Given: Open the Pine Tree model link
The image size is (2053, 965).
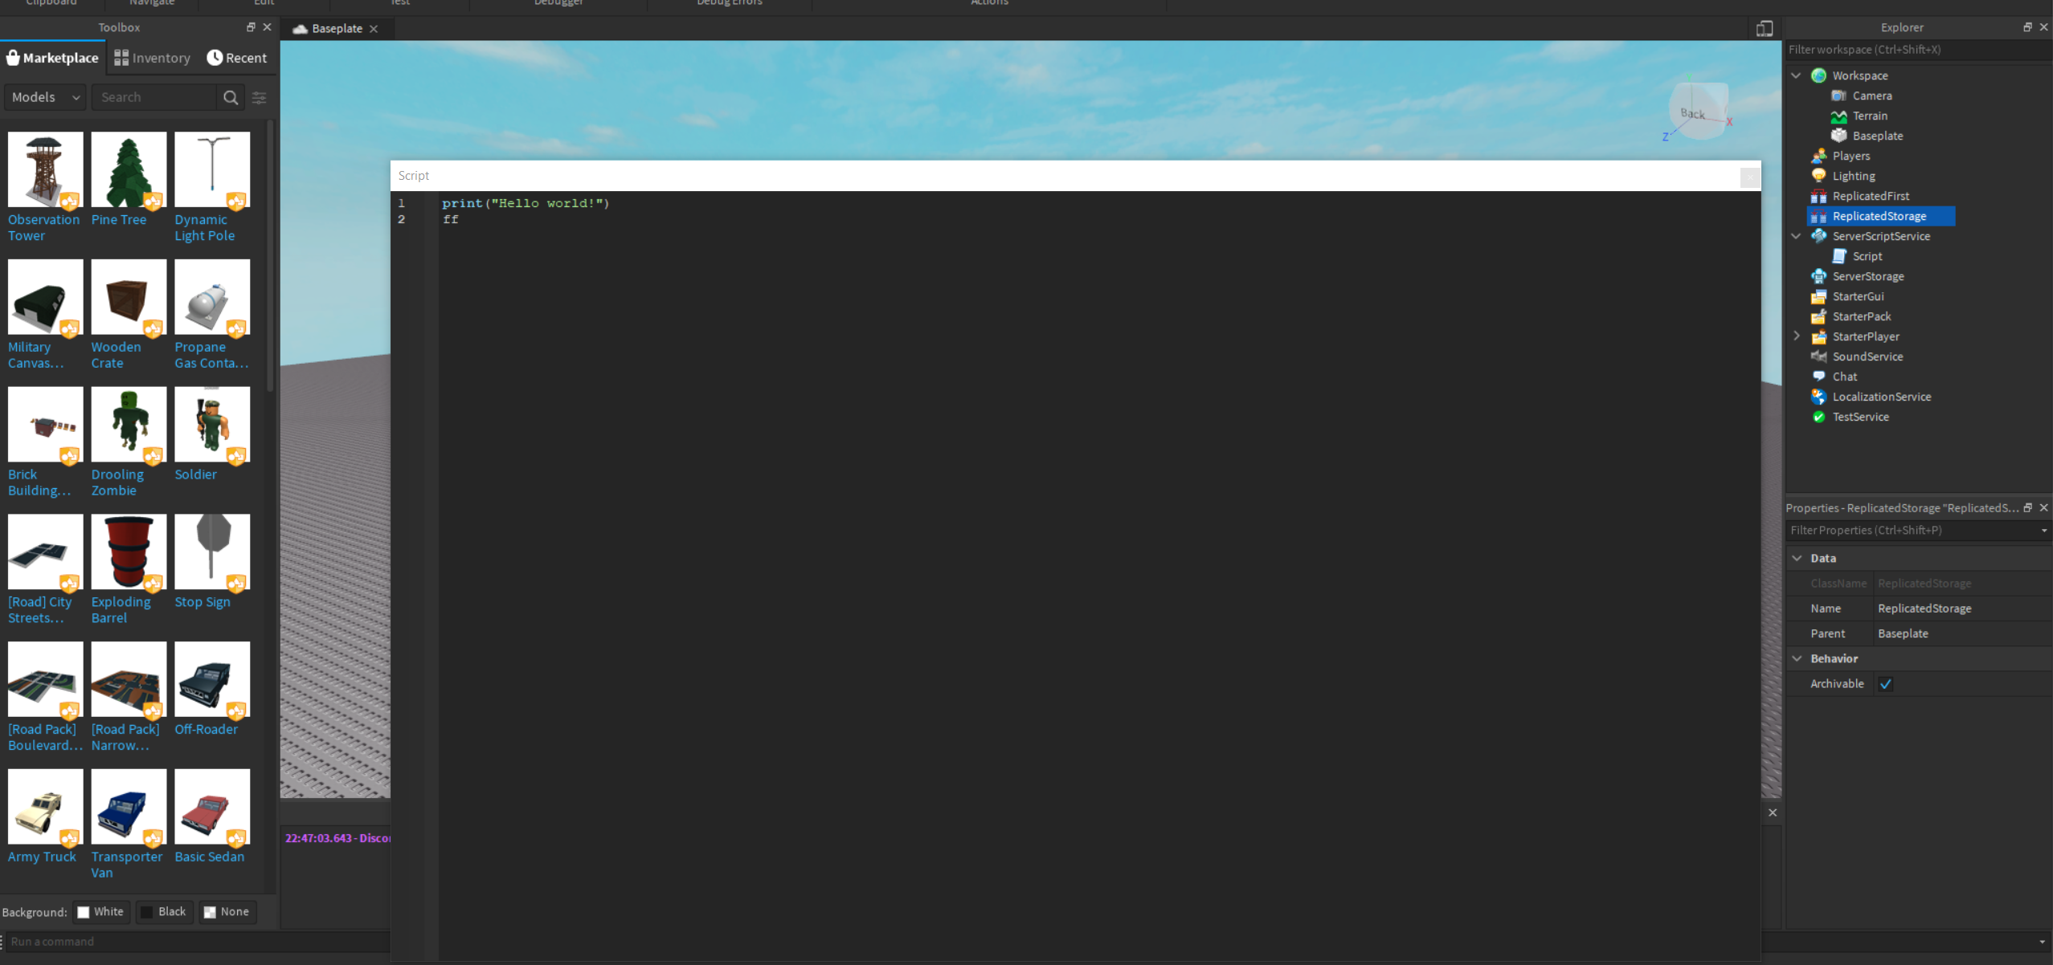Looking at the screenshot, I should [x=119, y=219].
